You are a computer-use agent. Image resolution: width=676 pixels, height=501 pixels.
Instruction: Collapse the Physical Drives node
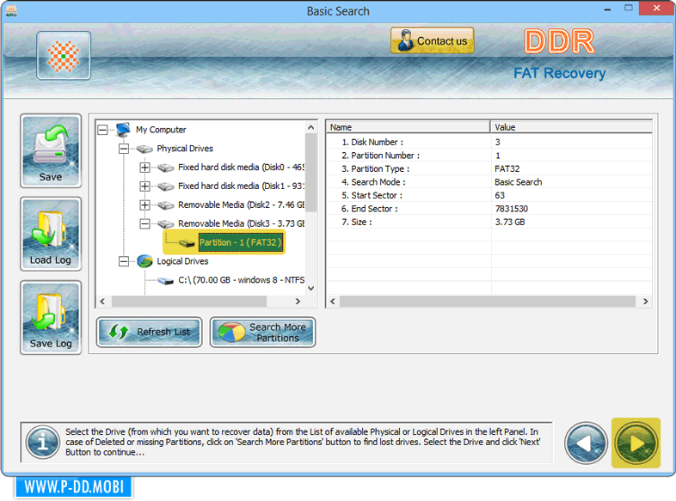coord(125,149)
